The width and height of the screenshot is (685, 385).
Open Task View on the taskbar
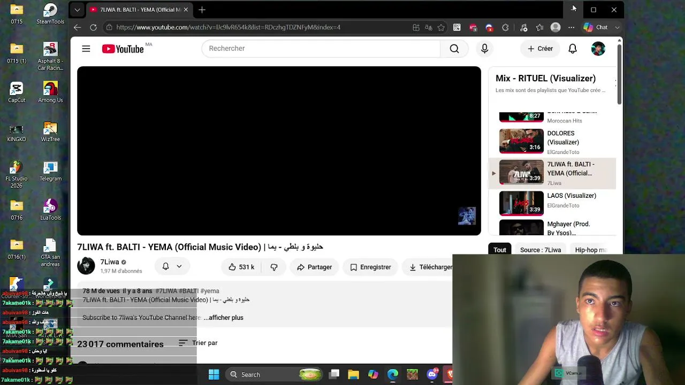point(334,374)
